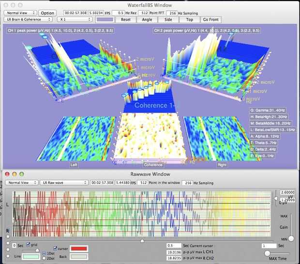This screenshot has width=300, height=264.
Task: Click the Top view button
Action: (189, 19)
